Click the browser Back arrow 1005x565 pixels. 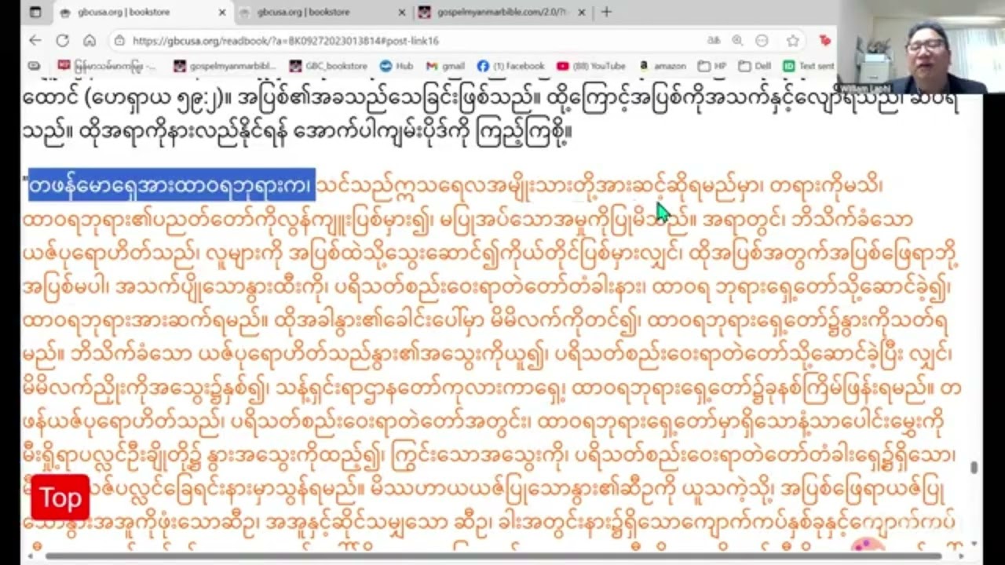[x=35, y=40]
